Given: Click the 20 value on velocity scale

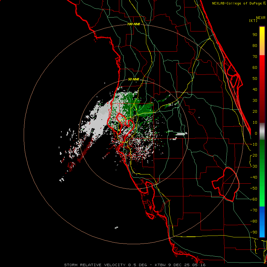Looking at the screenshot, I should pyautogui.click(x=255, y=112).
